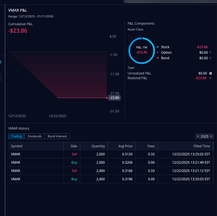Viewport: 217px width, 216px height.
Task: Expand the Option P&L chevron
Action: coord(210,52)
